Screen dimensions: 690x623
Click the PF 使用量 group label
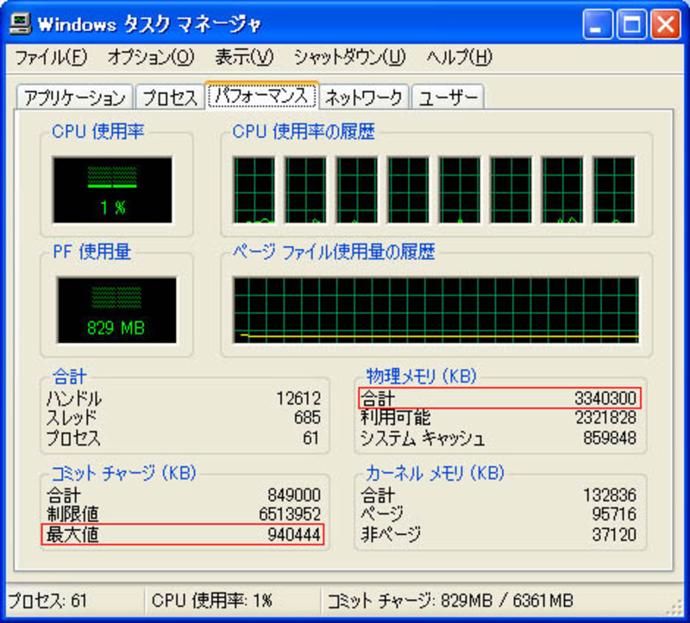92,252
